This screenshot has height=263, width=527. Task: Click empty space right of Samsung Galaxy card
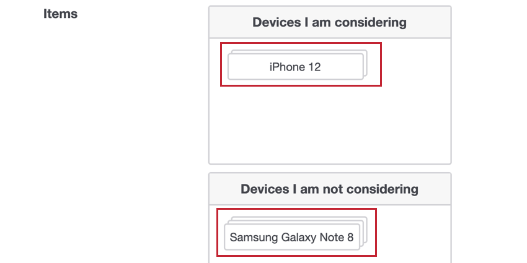pos(414,233)
